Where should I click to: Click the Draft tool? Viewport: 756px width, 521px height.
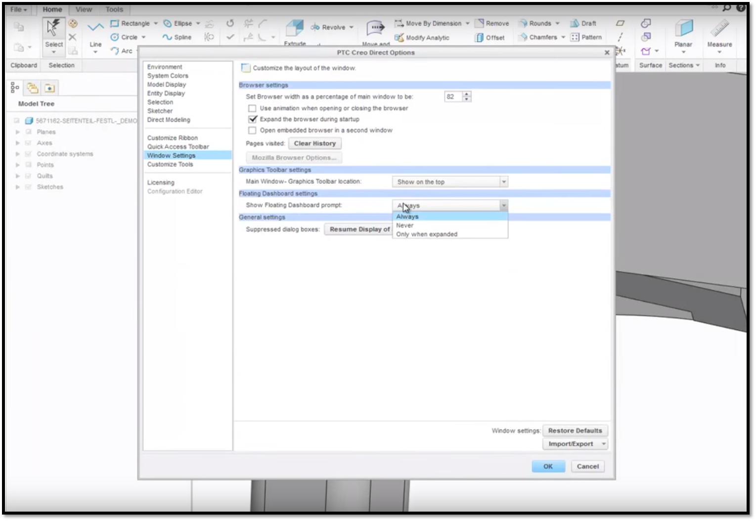(583, 23)
